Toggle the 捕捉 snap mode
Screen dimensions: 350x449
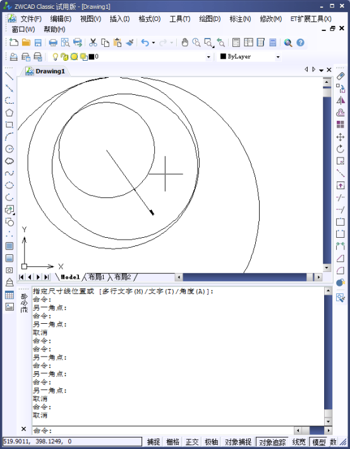154,442
